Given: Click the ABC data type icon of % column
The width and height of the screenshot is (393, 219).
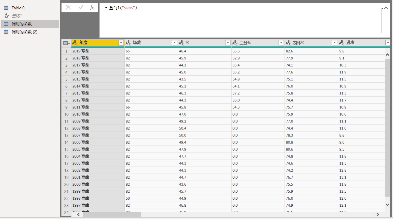Looking at the screenshot, I should 181,43.
